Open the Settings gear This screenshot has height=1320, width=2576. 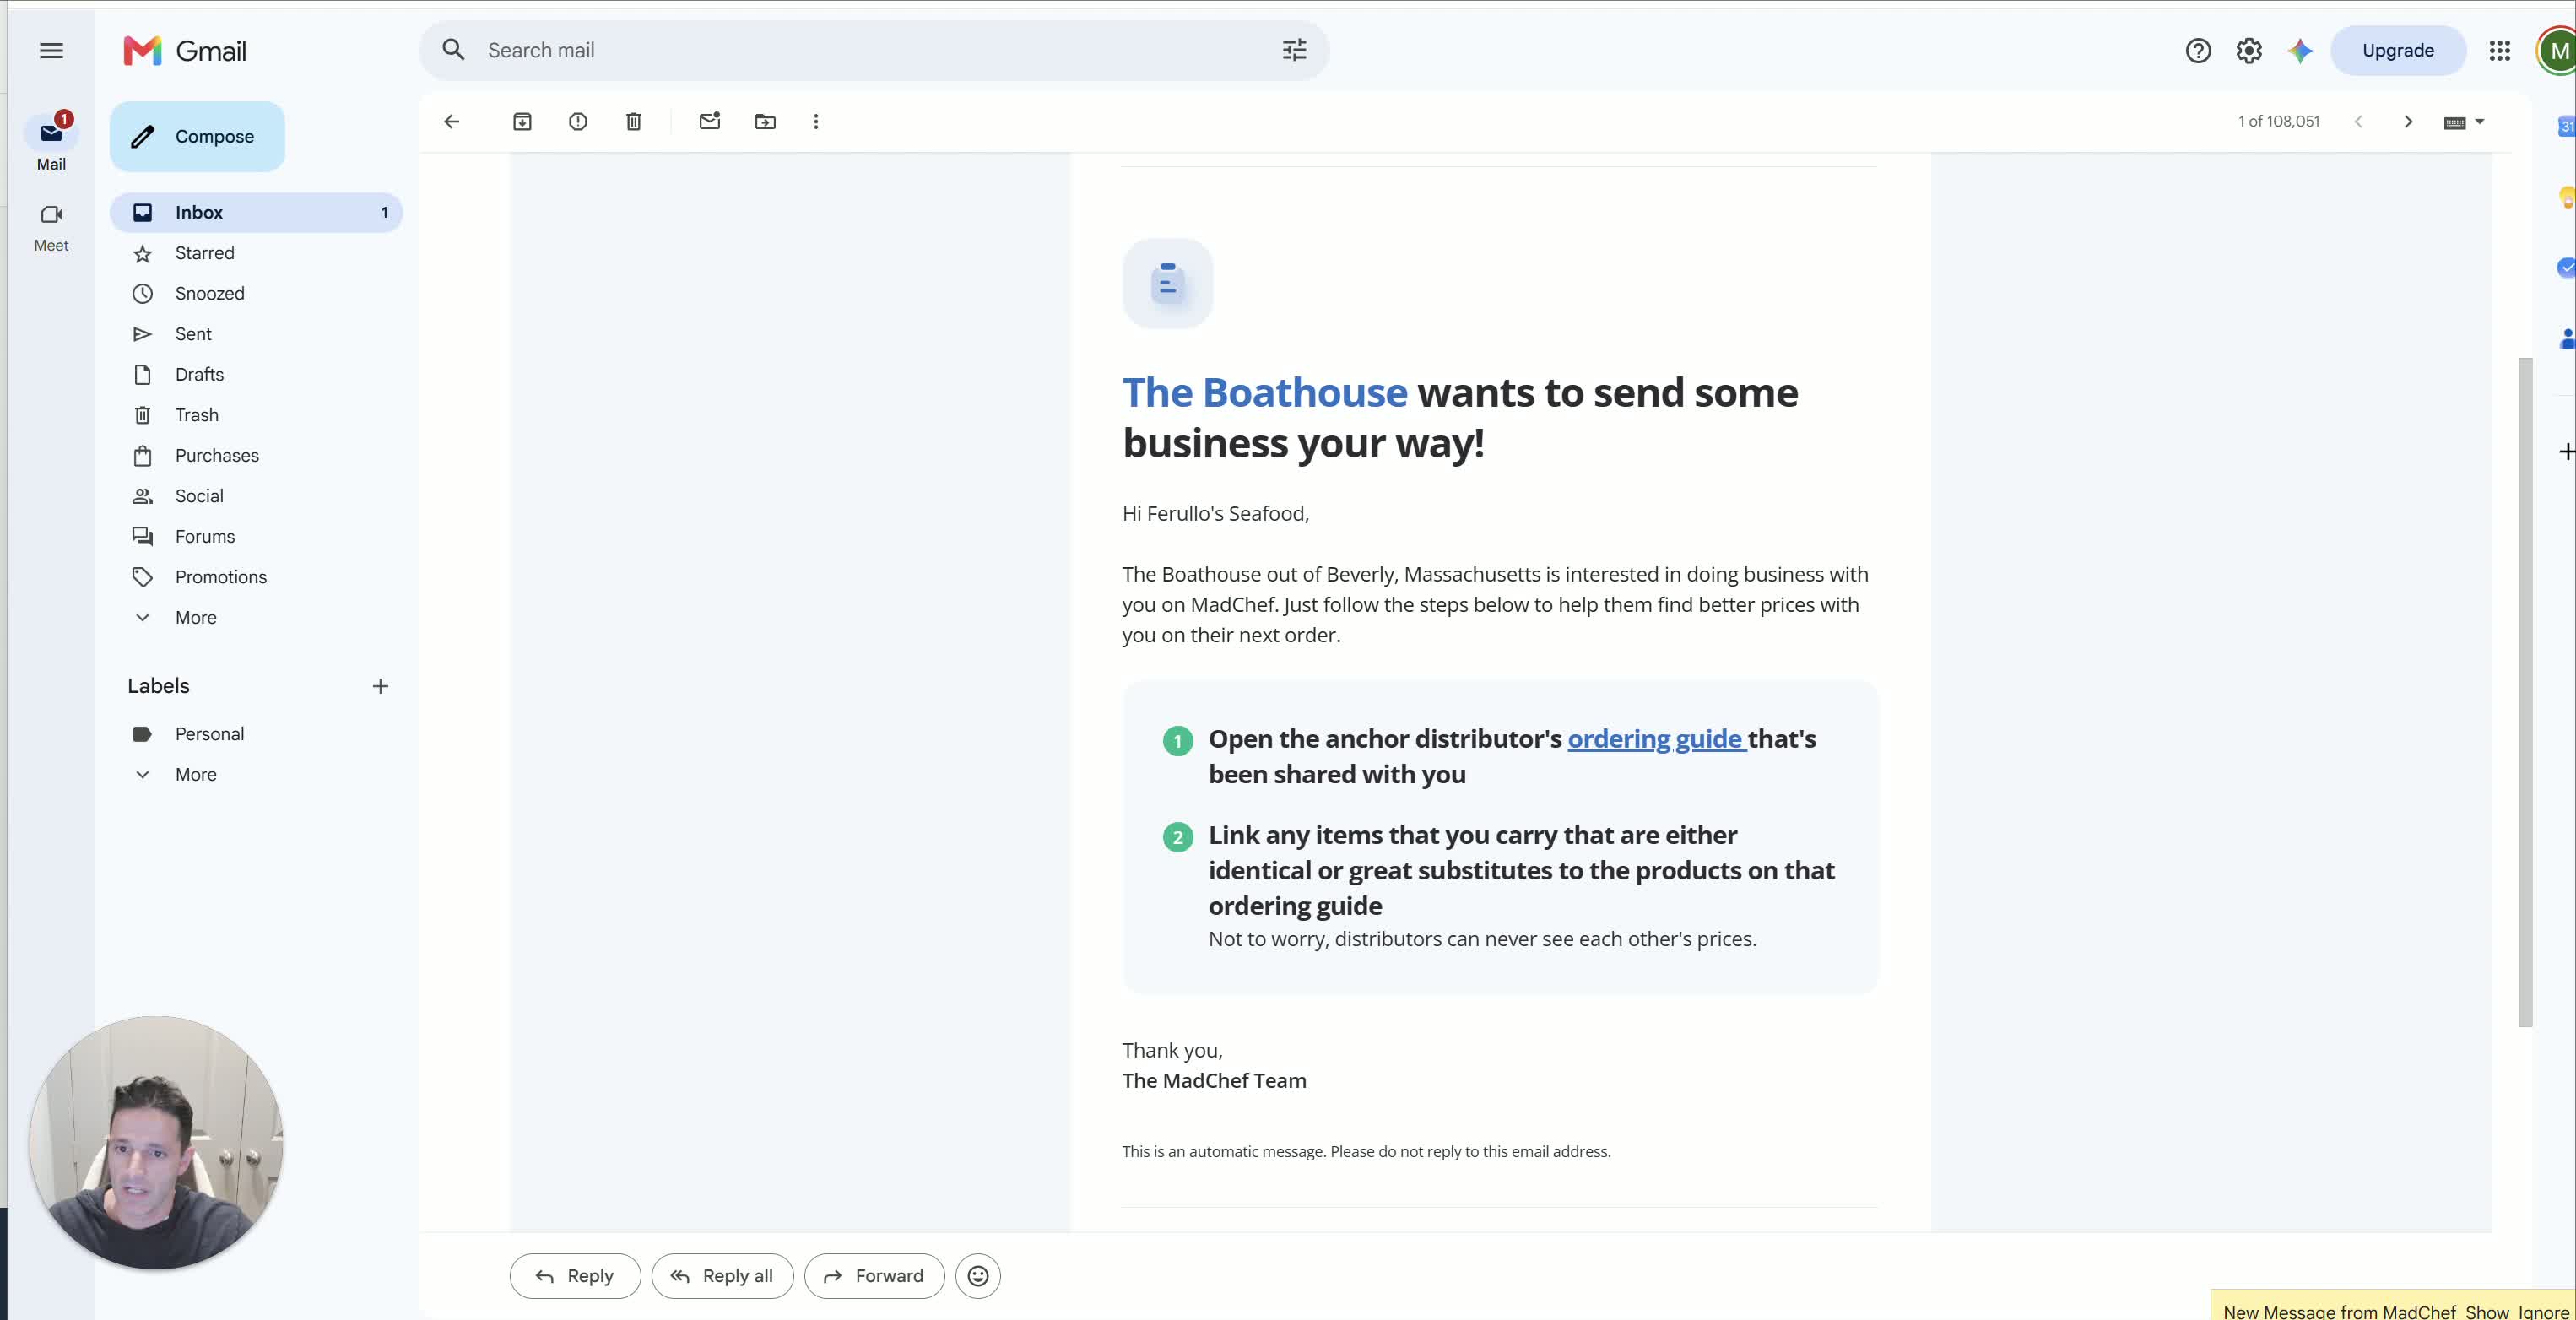pos(2248,50)
